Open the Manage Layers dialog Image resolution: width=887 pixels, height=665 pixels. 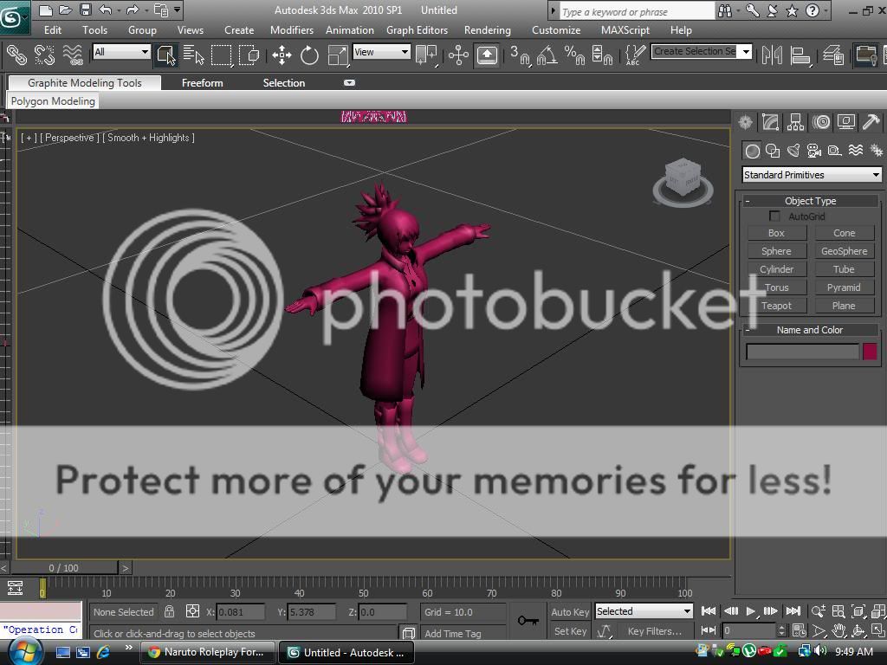tap(832, 55)
